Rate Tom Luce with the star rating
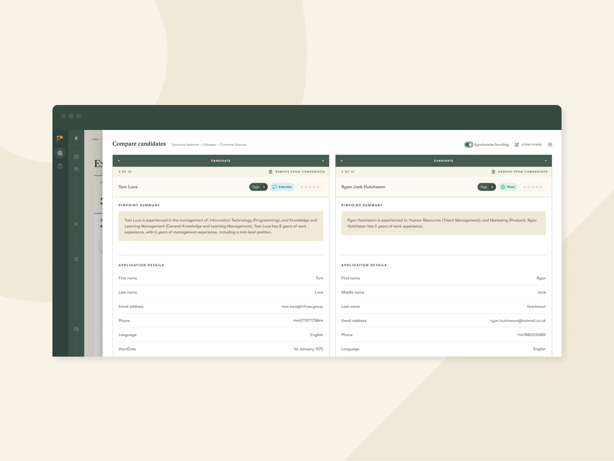This screenshot has height=461, width=614. (310, 187)
